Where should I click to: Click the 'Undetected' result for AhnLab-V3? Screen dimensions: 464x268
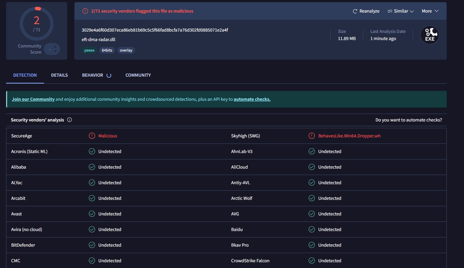click(x=330, y=151)
